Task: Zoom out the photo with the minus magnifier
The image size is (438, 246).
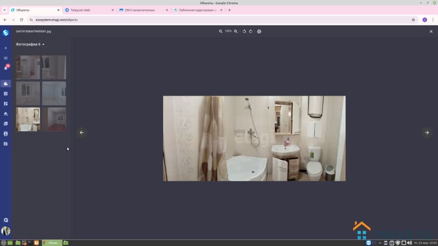Action: click(x=221, y=31)
